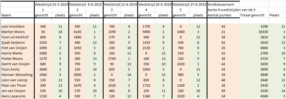Select Martijn Moors total weight 16330
Image resolution: width=286 pixels, height=99 pixels.
pyautogui.click(x=254, y=32)
